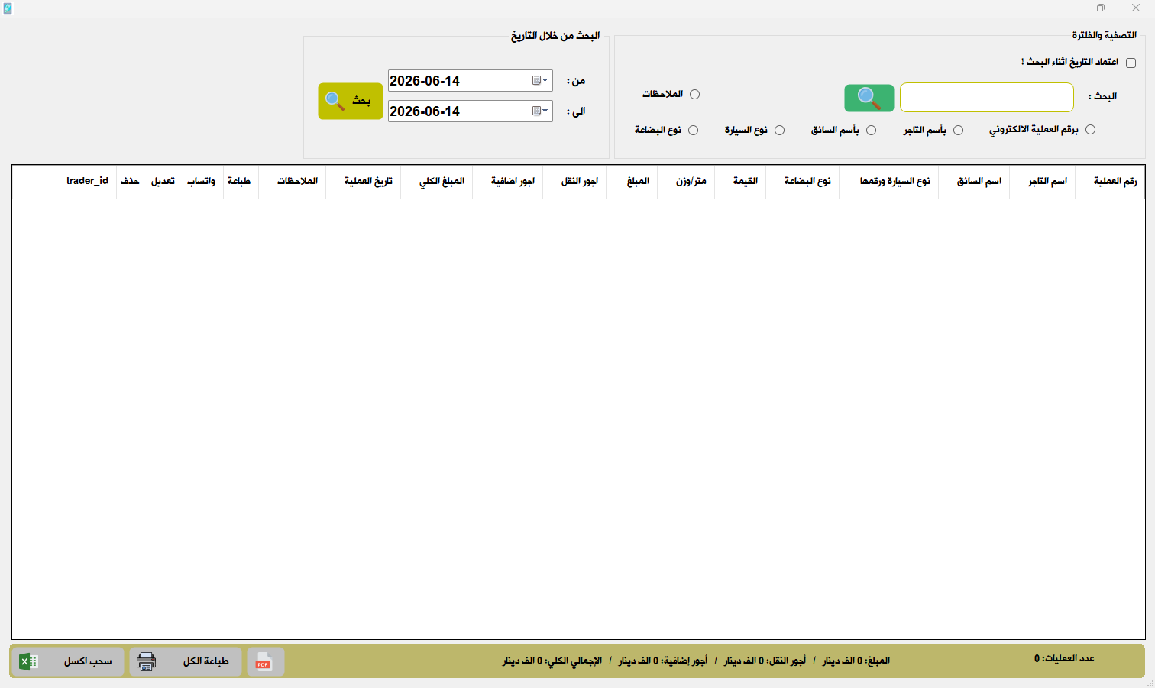
Task: Click the green magnifier search button
Action: tap(869, 98)
